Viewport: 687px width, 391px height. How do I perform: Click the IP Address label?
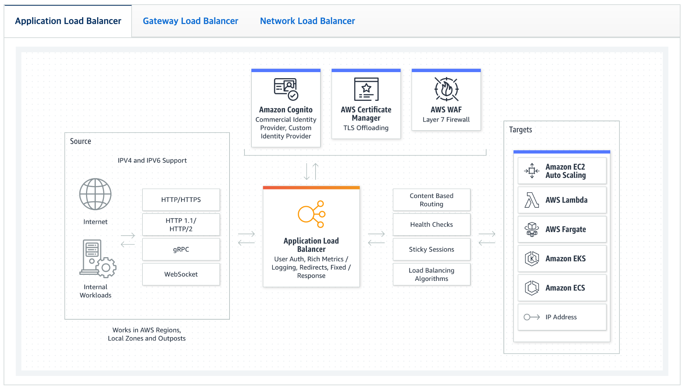(x=561, y=317)
